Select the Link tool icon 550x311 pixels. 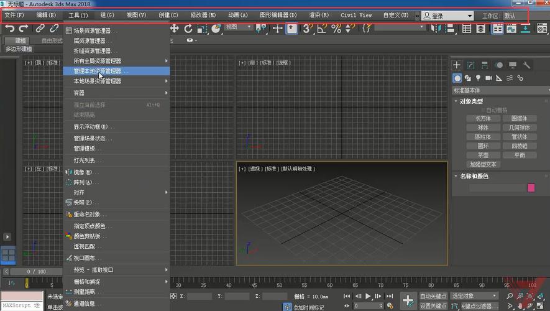[x=40, y=29]
